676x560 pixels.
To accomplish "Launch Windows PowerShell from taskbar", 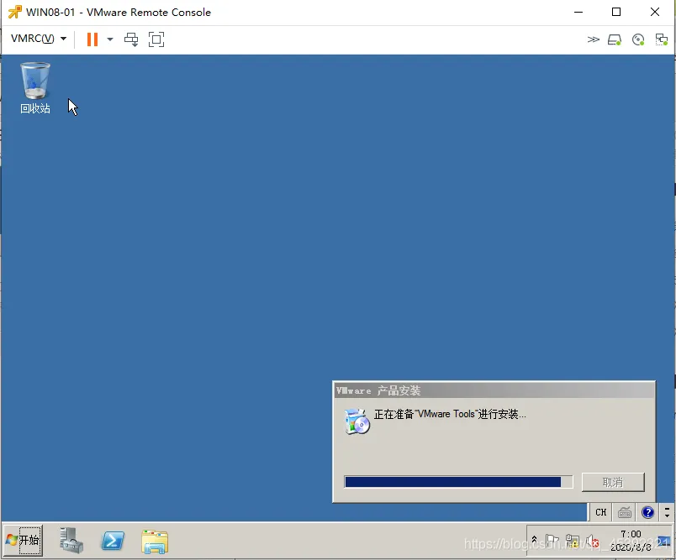I will click(x=113, y=541).
